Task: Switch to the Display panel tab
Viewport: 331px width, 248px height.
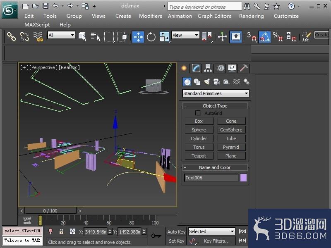Action: click(x=232, y=68)
